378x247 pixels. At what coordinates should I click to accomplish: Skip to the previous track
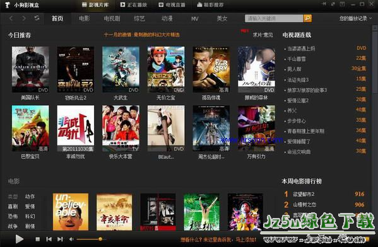point(49,239)
